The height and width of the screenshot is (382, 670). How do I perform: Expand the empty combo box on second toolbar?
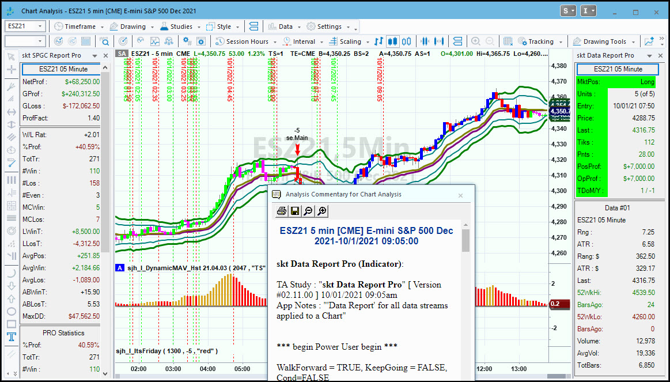click(40, 41)
